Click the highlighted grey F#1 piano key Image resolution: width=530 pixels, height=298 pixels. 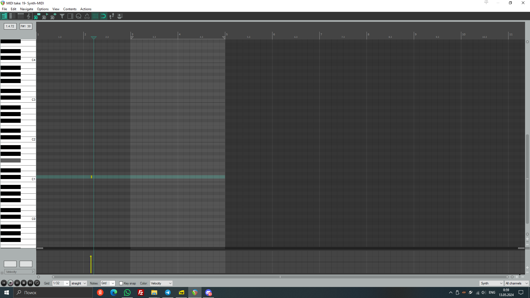pos(10,160)
